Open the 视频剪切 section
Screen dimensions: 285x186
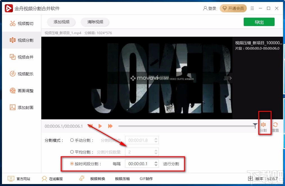[x=22, y=23]
